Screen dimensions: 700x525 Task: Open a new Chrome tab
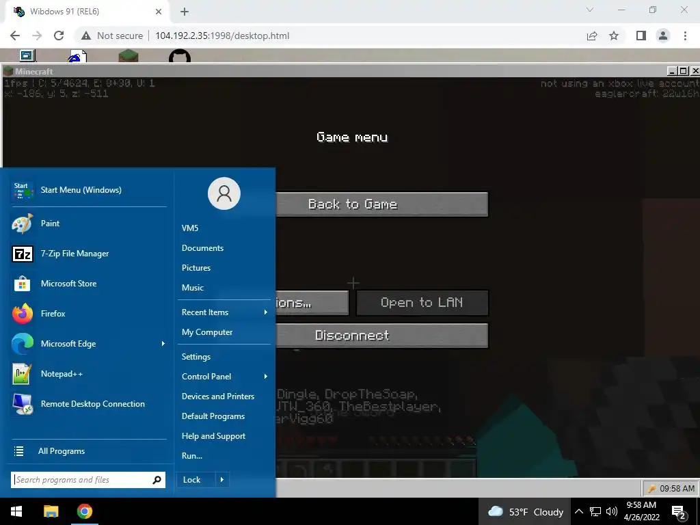(185, 12)
